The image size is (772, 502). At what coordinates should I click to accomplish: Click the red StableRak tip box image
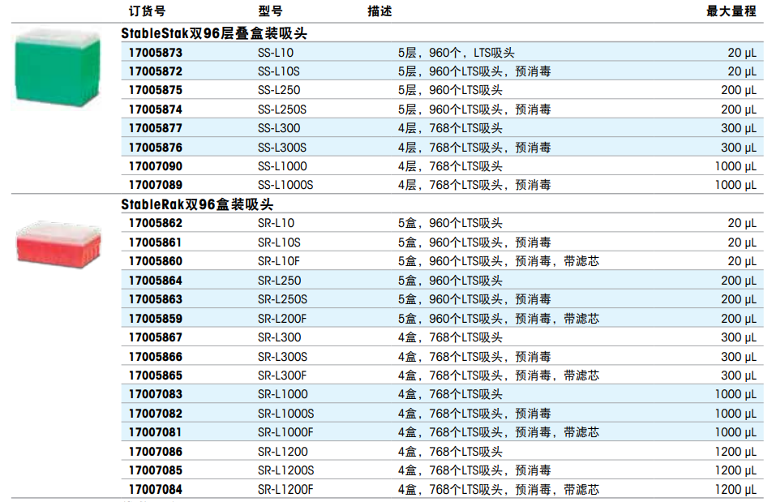pos(58,245)
